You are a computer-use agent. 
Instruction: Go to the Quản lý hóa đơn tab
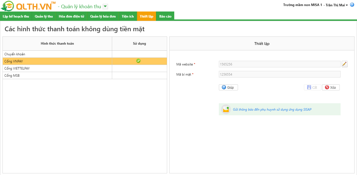103,16
